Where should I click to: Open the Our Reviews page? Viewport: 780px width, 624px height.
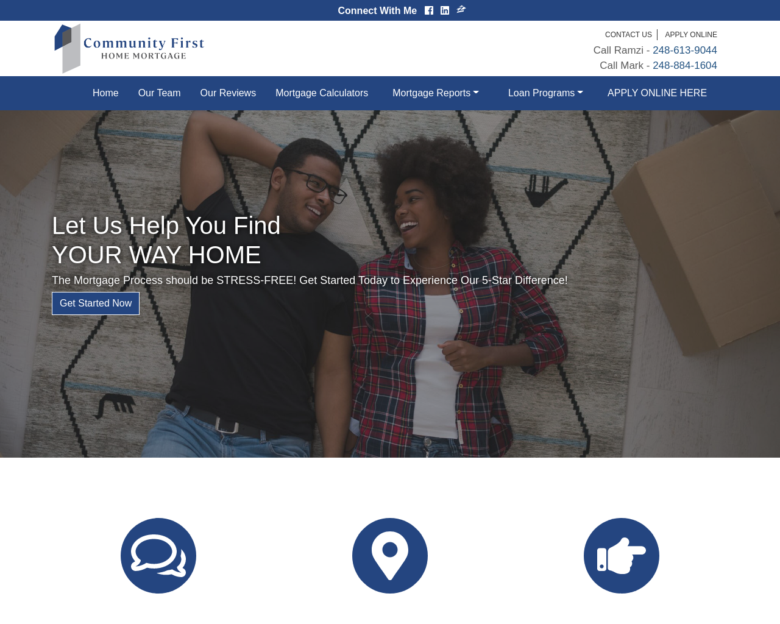point(228,93)
